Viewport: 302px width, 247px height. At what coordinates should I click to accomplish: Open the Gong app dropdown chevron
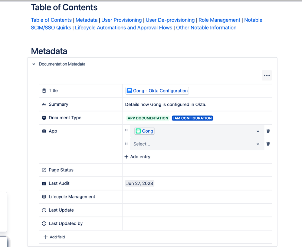point(258,131)
